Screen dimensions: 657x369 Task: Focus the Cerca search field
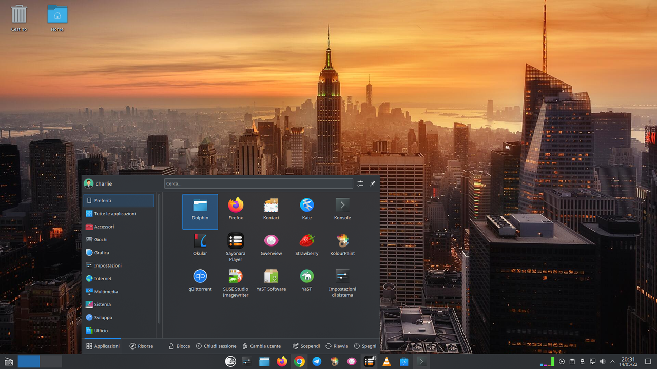[x=259, y=183]
